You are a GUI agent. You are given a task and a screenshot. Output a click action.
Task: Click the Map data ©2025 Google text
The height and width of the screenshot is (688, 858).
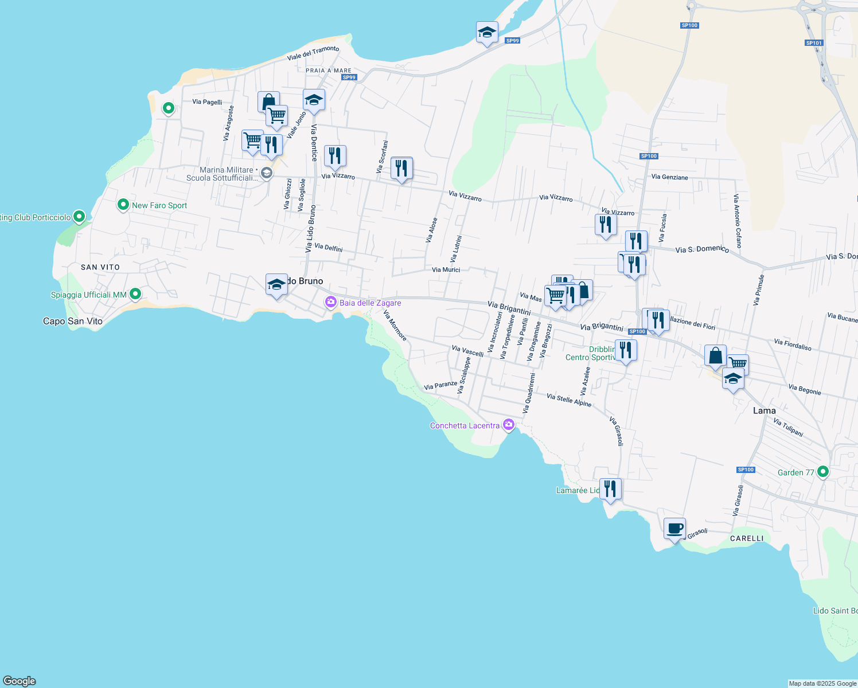[822, 683]
